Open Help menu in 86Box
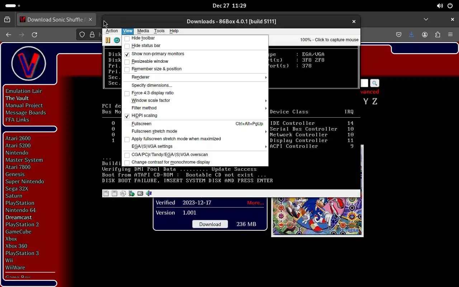The width and height of the screenshot is (459, 287). [174, 31]
